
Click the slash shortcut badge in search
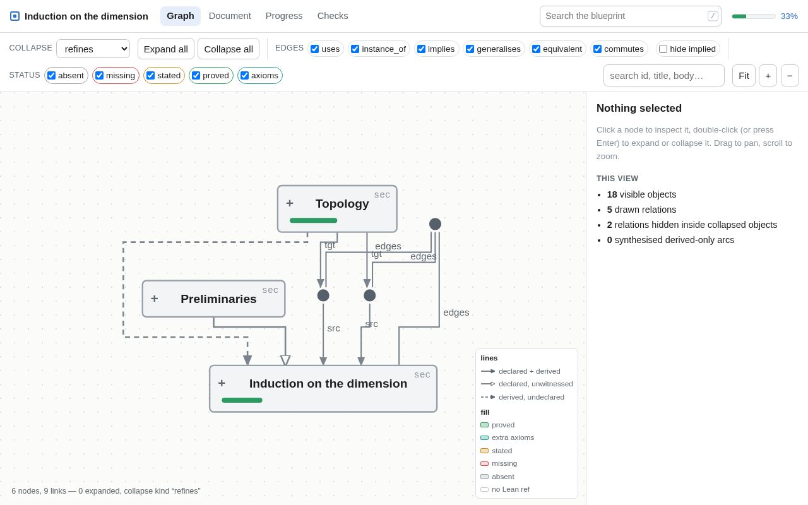point(713,16)
